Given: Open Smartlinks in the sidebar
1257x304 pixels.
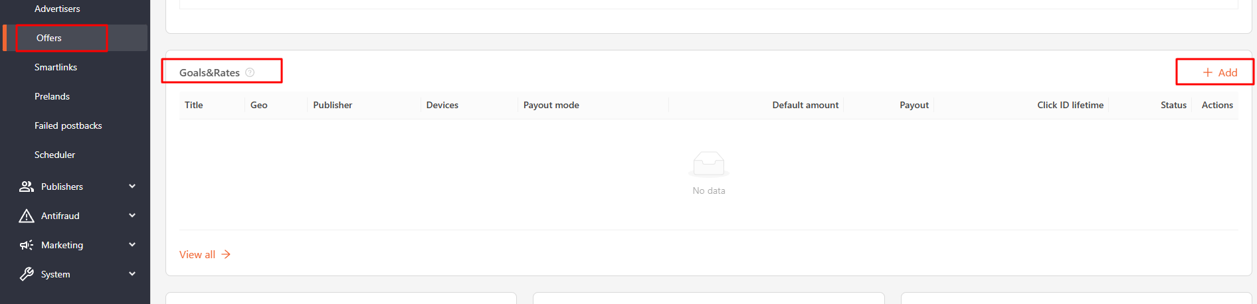Looking at the screenshot, I should coord(56,67).
